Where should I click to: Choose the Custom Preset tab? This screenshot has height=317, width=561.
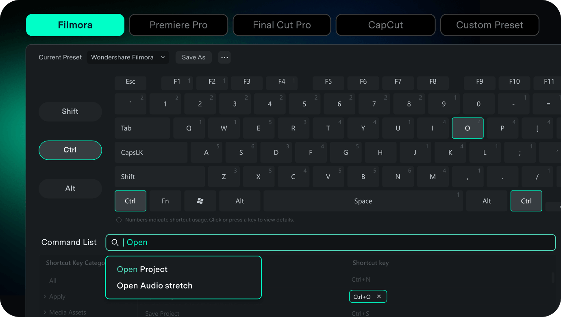490,25
